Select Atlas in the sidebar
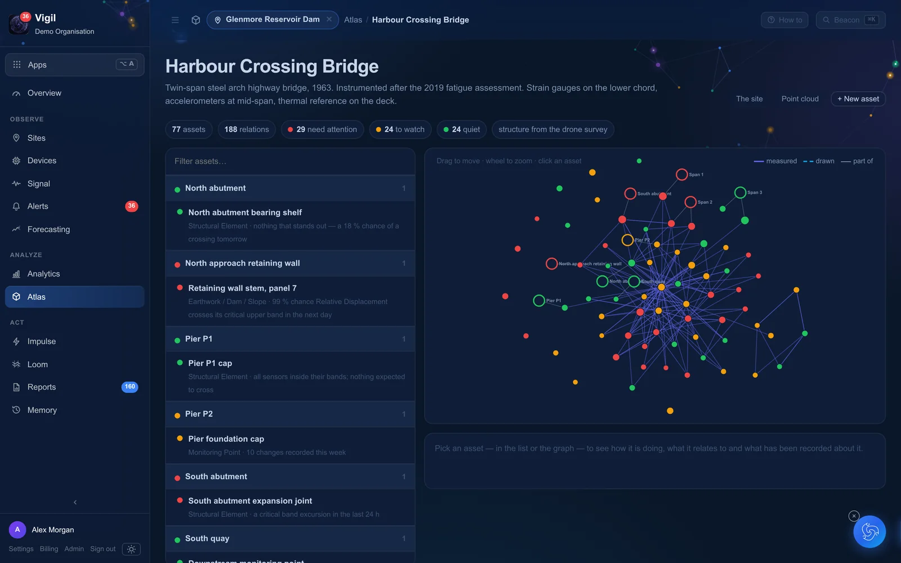 [75, 297]
